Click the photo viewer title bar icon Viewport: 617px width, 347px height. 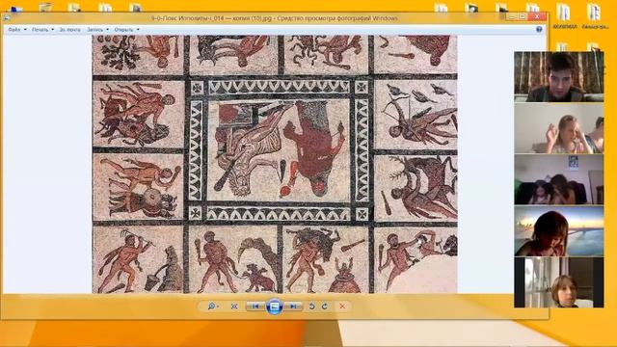pos(7,18)
